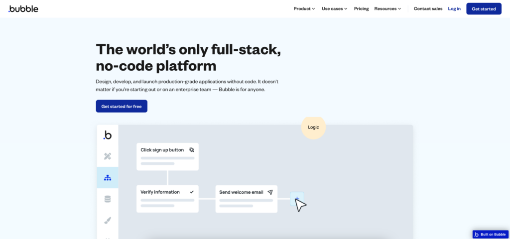Click the cursor icon on sign up card

point(191,150)
